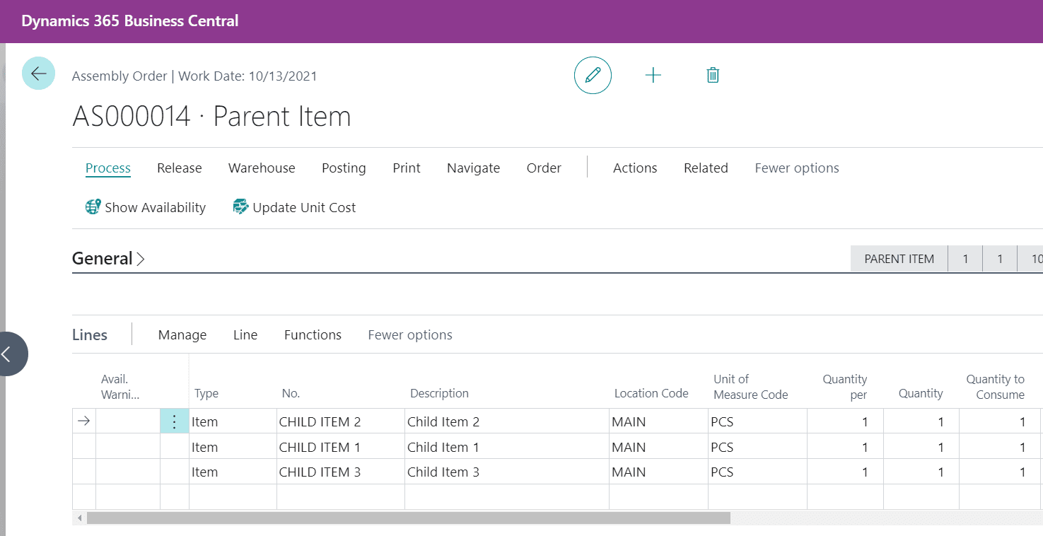Viewport: 1043px width, 536px height.
Task: Expand the General section
Action: (109, 259)
